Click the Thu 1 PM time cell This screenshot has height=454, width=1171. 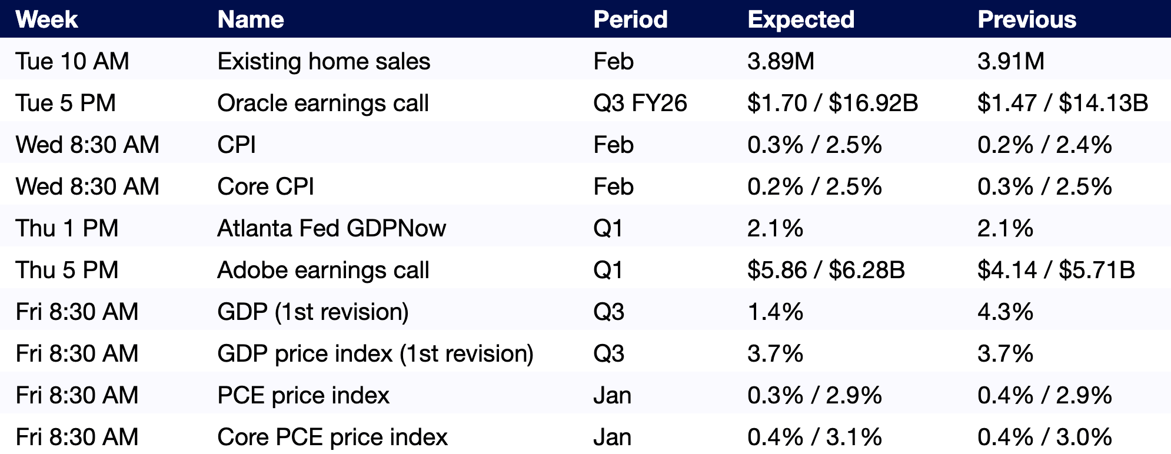coord(67,228)
